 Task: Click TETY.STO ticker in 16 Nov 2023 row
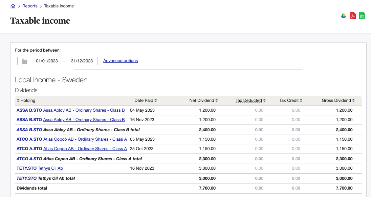click(x=26, y=168)
